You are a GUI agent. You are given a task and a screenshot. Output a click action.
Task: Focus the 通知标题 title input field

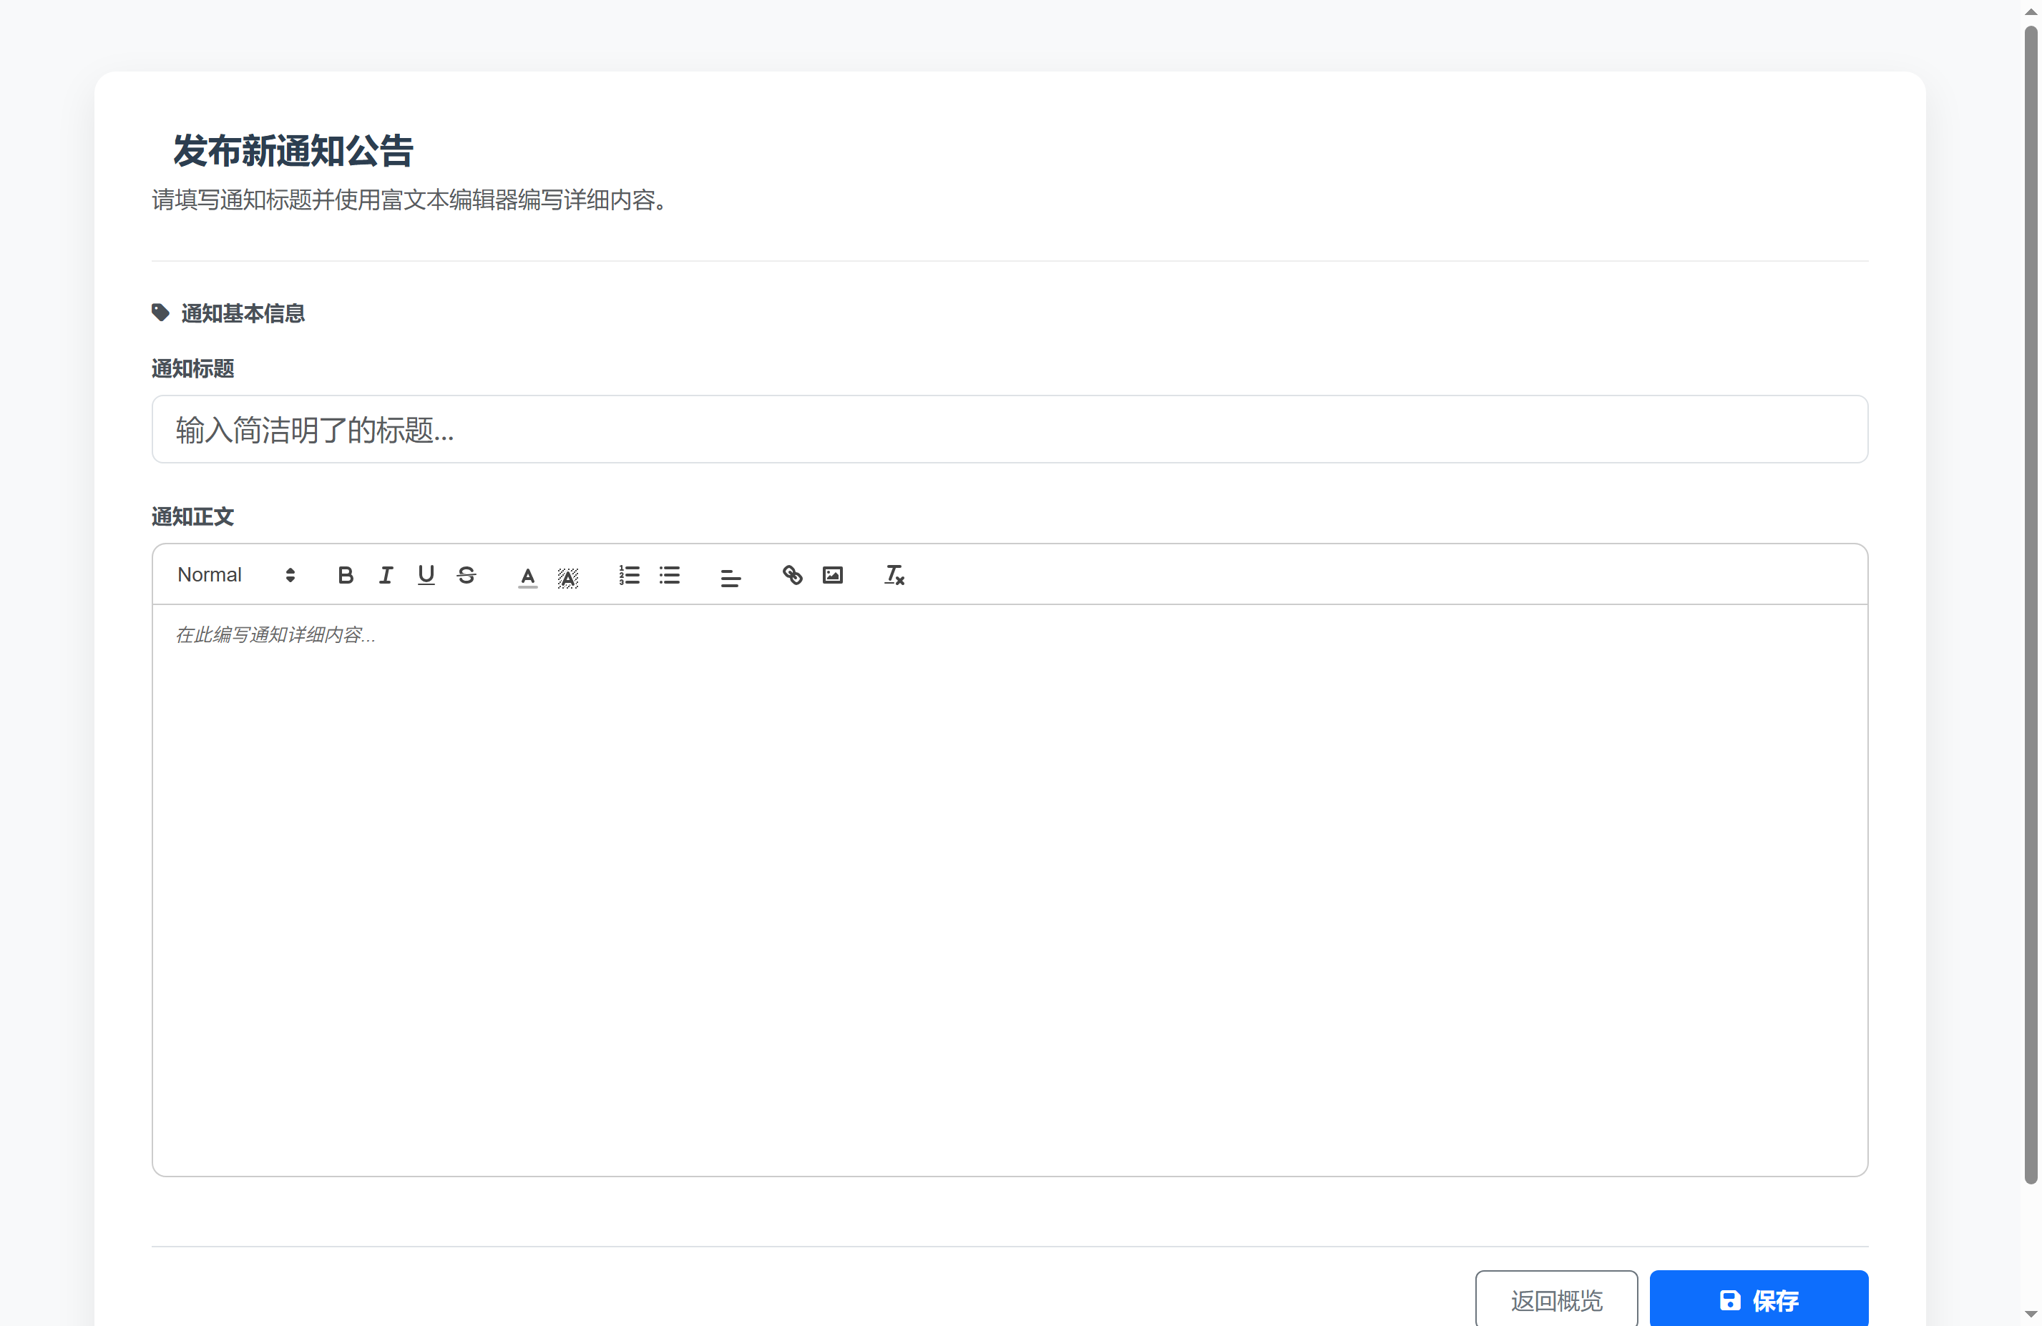click(1009, 430)
